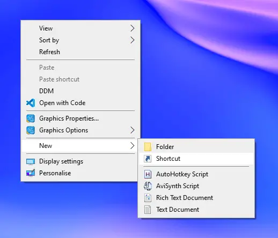The image size is (278, 238).
Task: Open Graphics Properties...
Action: click(81, 118)
